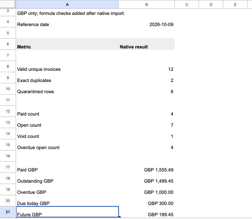Click the 'Open count' cell
Viewport: 252px width, 219px height.
tap(67, 123)
